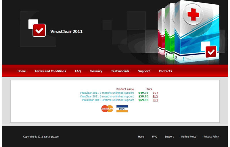Open the Privacy Policy link

click(211, 137)
